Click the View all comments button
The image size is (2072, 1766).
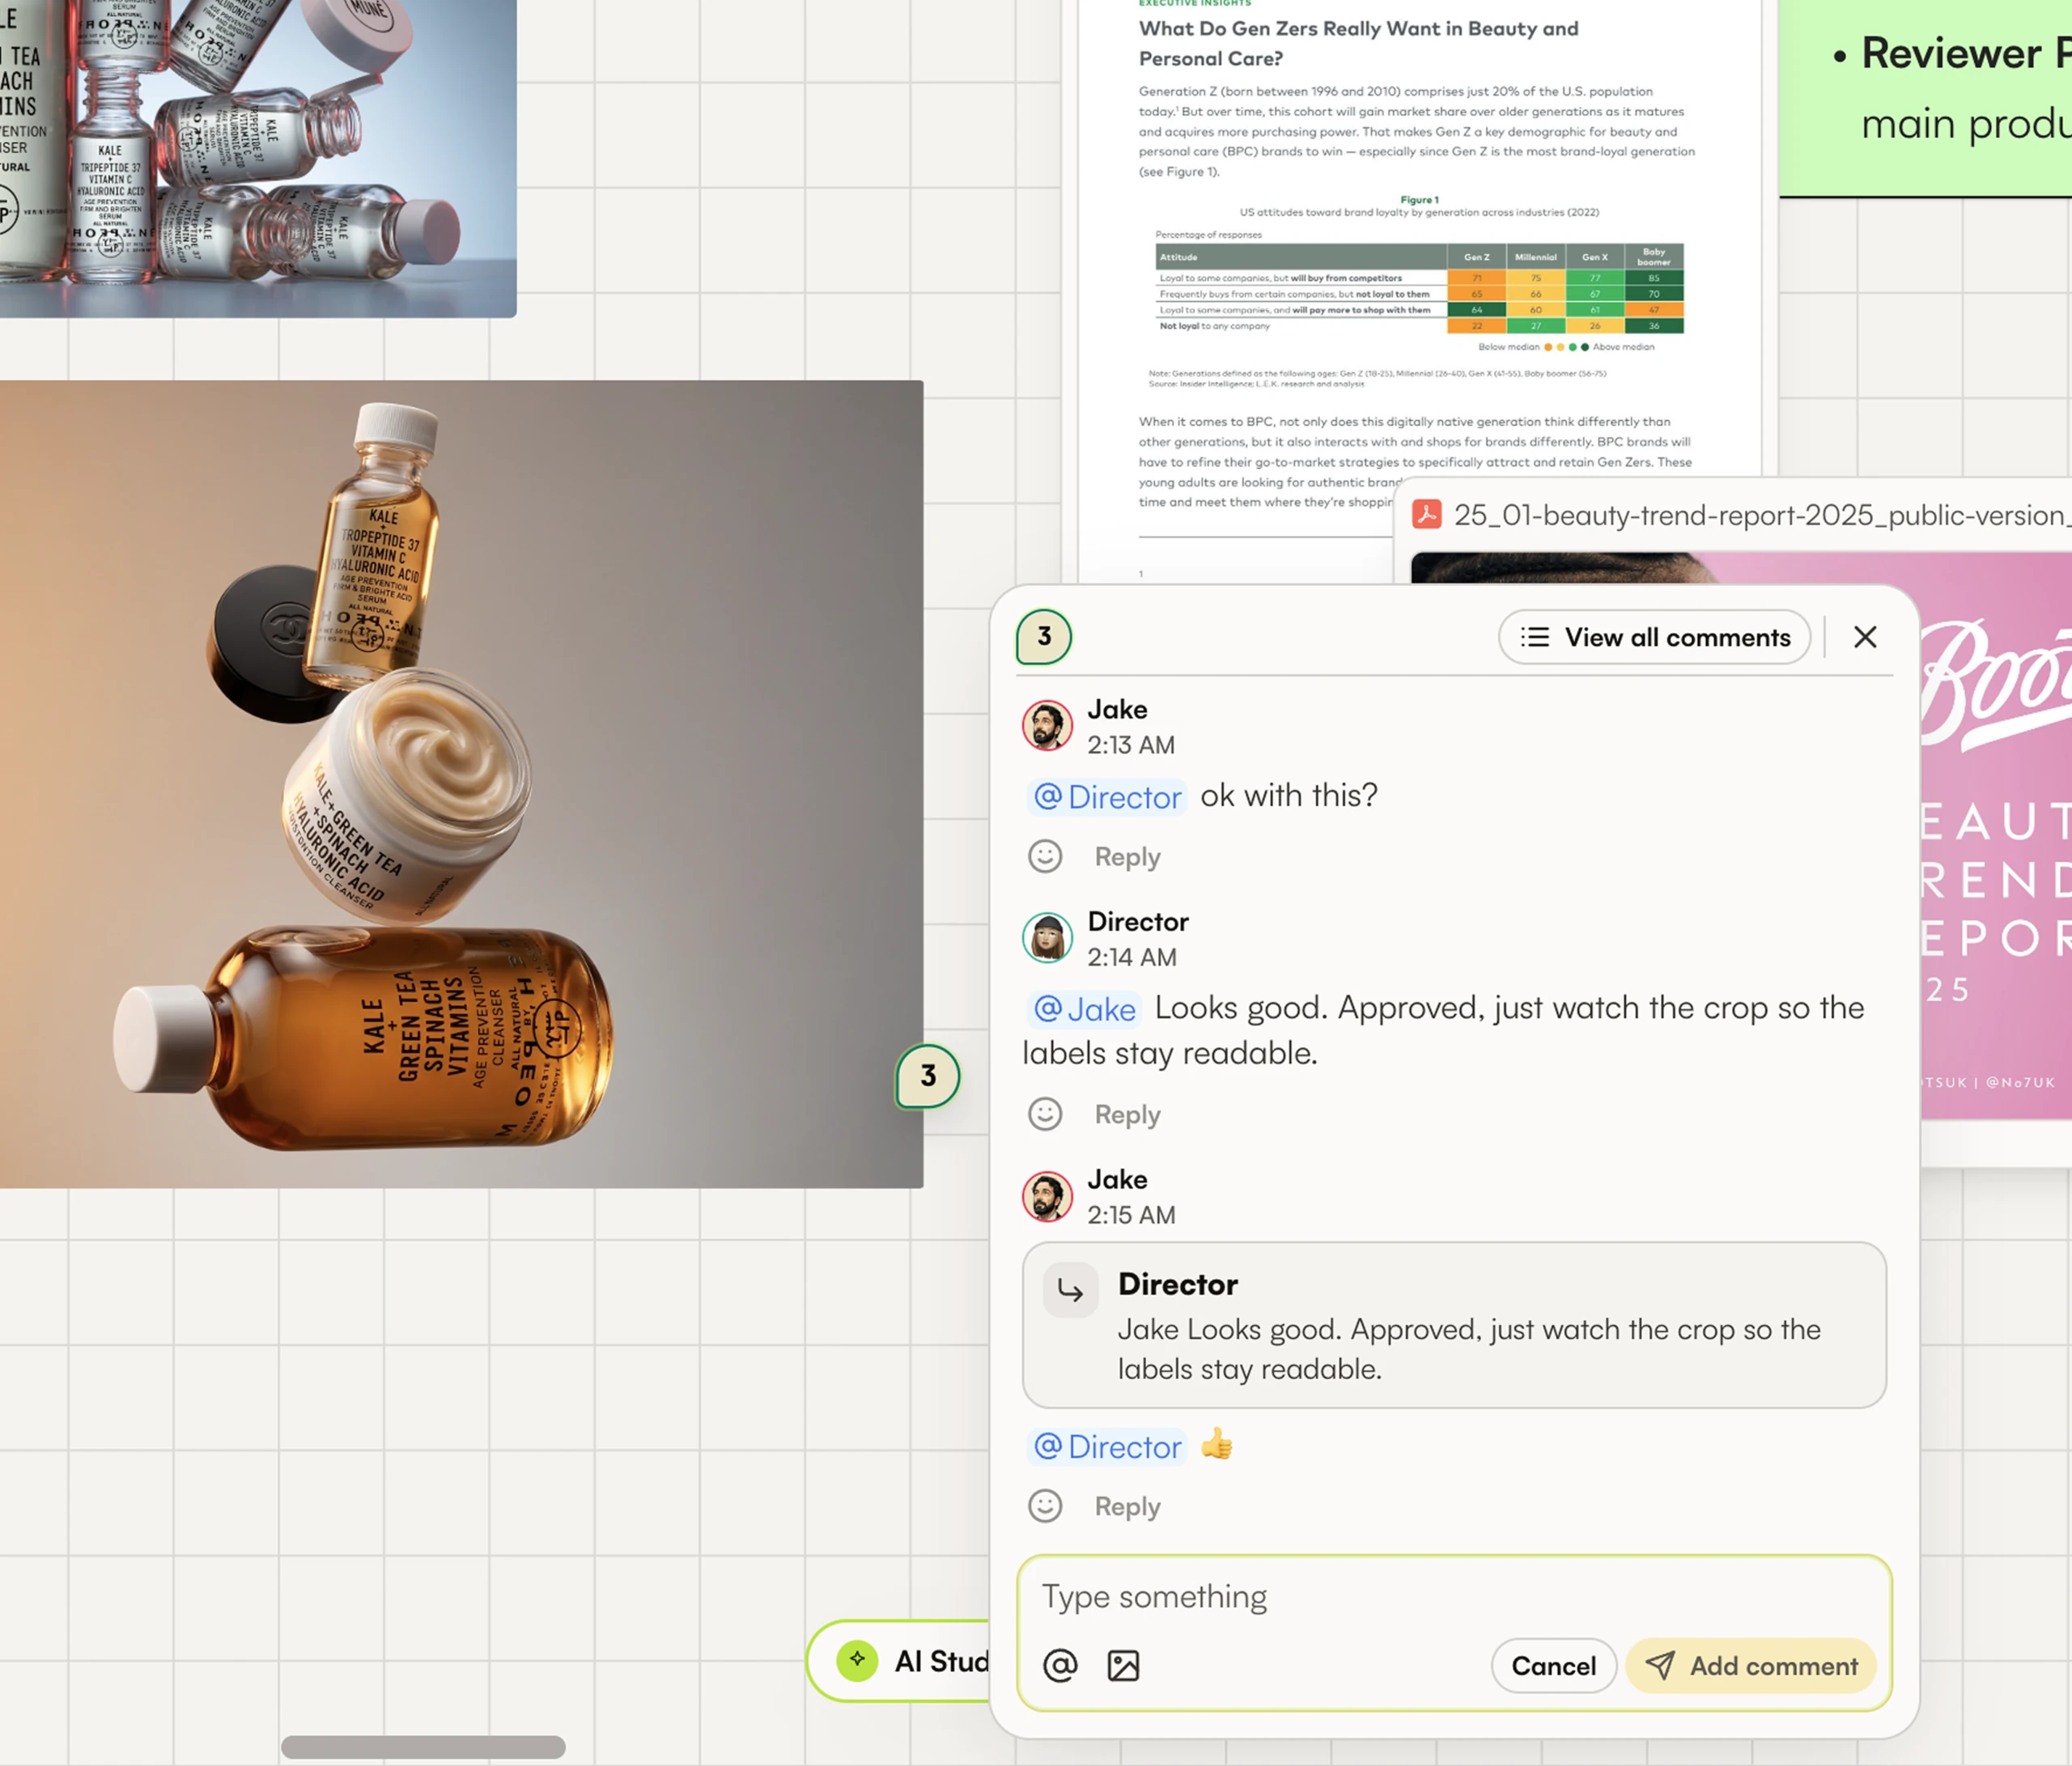(x=1654, y=637)
